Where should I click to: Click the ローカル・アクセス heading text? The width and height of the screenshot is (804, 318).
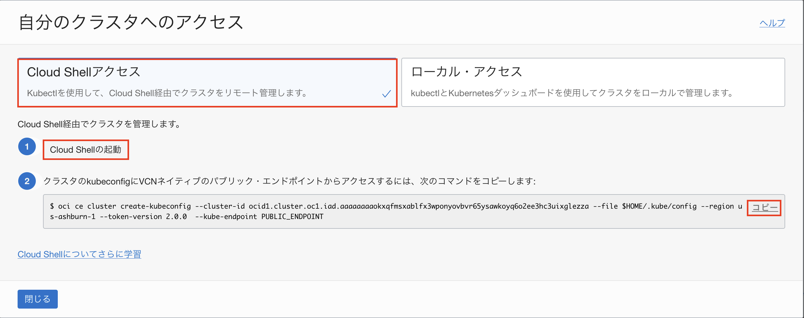(x=466, y=72)
